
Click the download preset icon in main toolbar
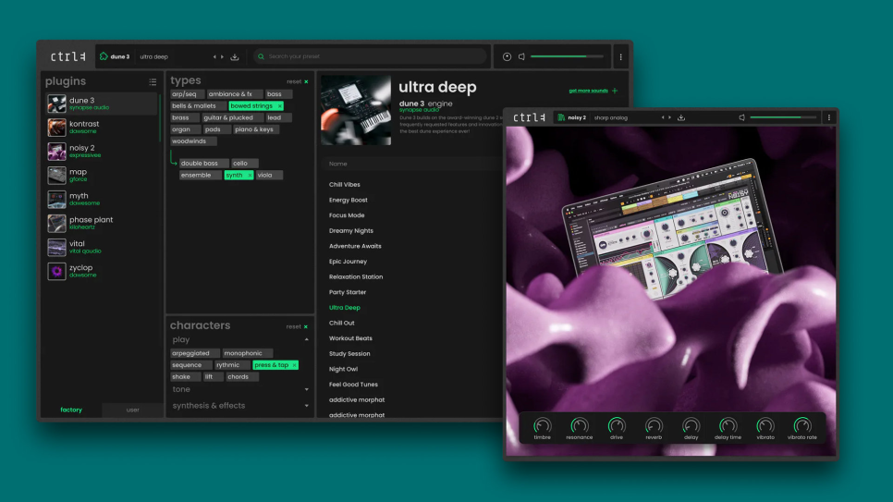[235, 57]
